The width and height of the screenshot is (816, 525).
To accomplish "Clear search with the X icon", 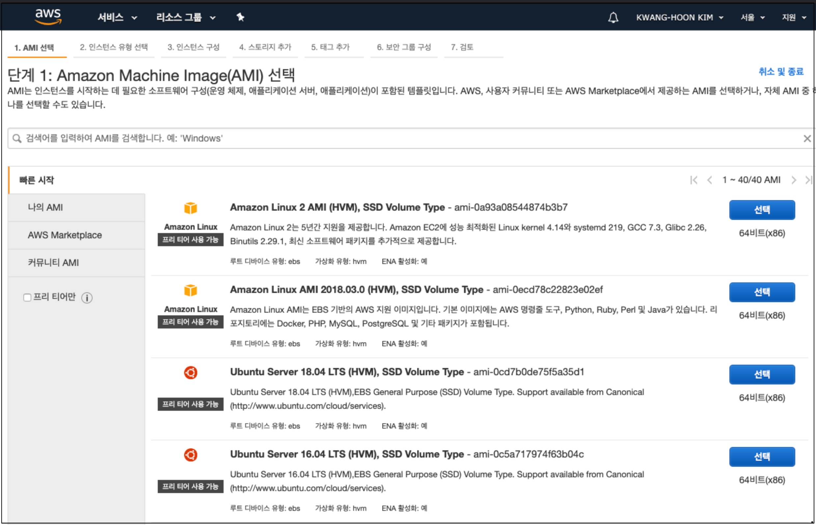I will coord(807,138).
